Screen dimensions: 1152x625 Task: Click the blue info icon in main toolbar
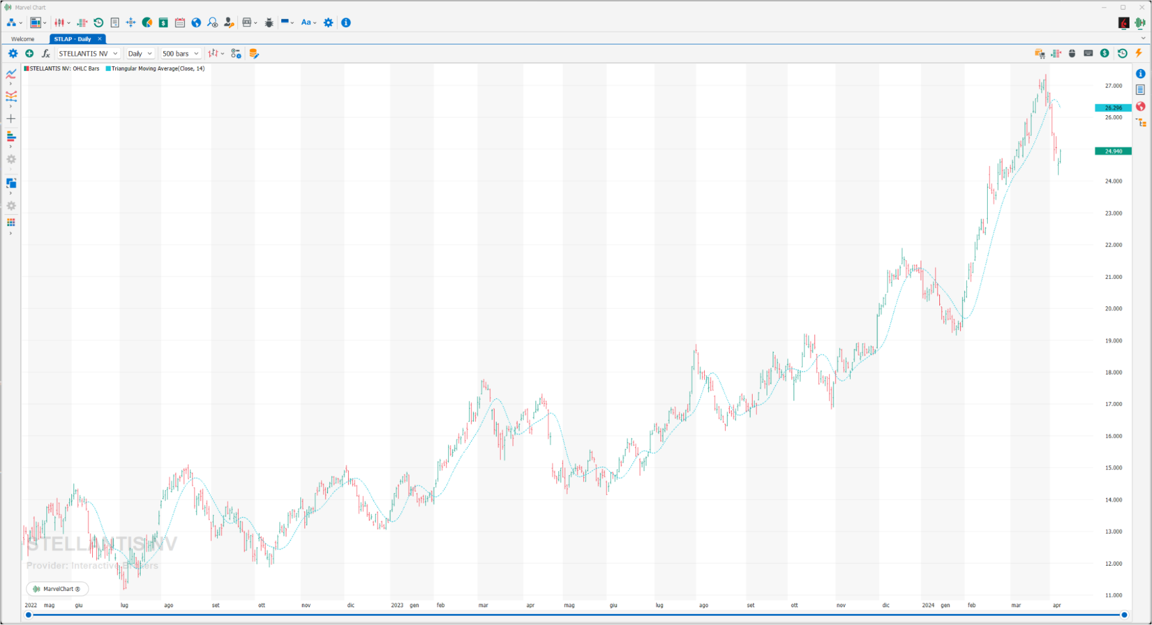click(x=346, y=22)
